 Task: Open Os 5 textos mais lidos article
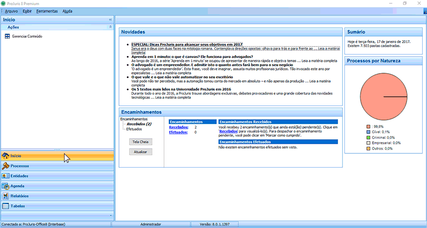coord(181,89)
